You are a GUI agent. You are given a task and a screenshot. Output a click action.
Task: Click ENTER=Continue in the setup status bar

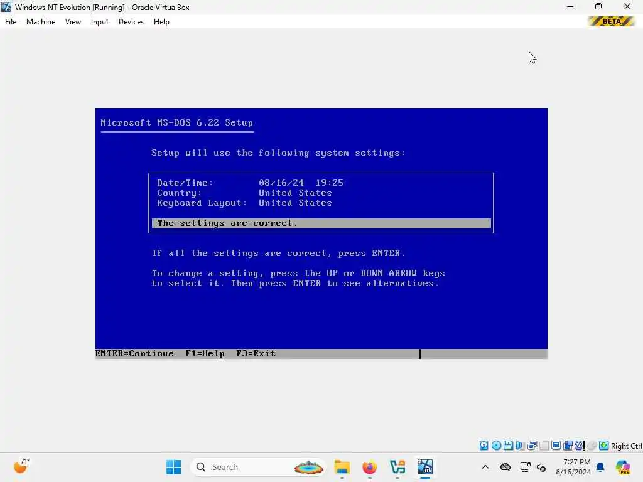coord(134,353)
